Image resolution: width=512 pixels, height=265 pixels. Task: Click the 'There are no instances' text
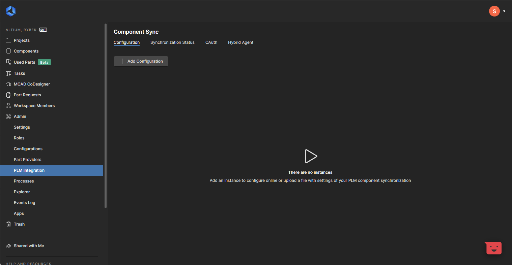click(310, 172)
